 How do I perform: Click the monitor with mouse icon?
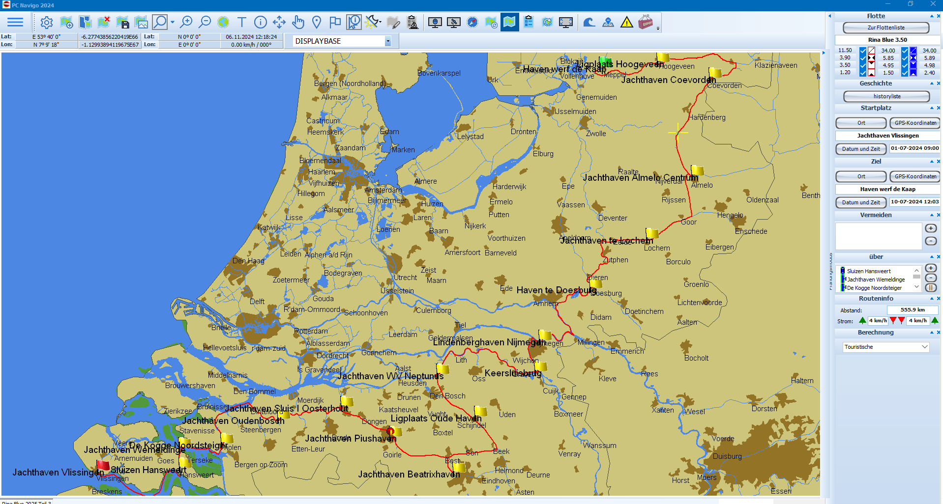coord(435,22)
